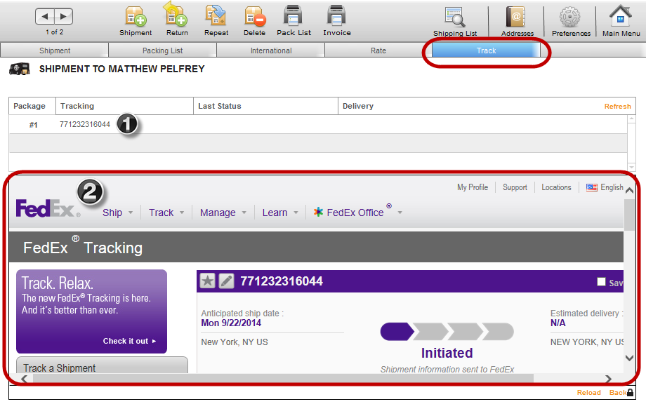
Task: Click the star favorite icon next to tracking number
Action: pos(207,281)
